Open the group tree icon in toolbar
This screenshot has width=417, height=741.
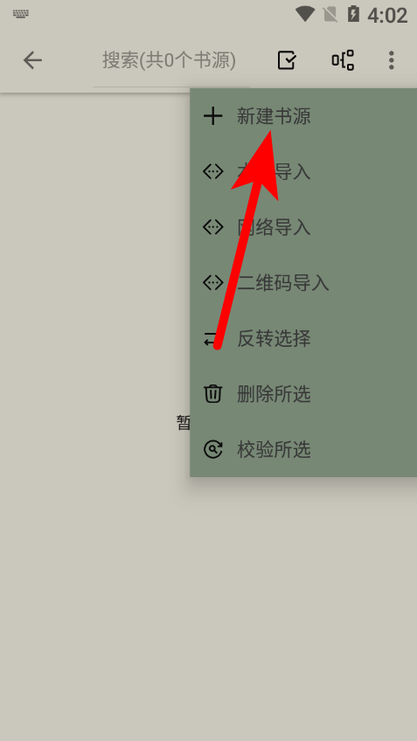coord(343,60)
